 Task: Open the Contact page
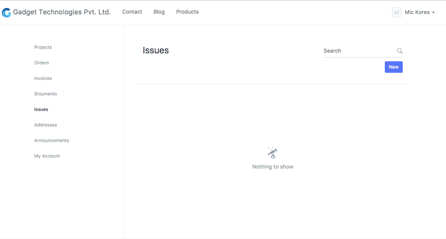point(132,12)
